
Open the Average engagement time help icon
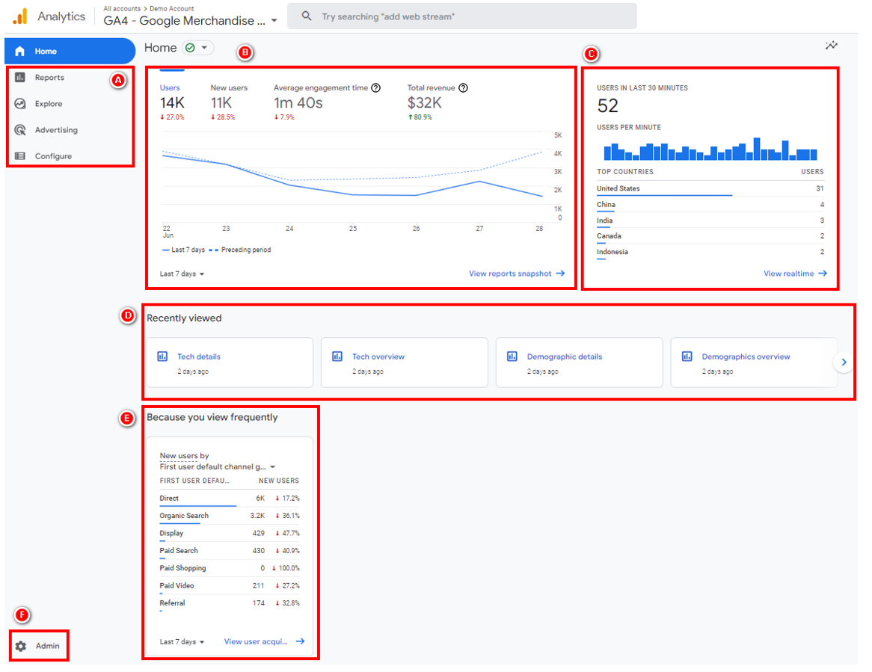(375, 87)
